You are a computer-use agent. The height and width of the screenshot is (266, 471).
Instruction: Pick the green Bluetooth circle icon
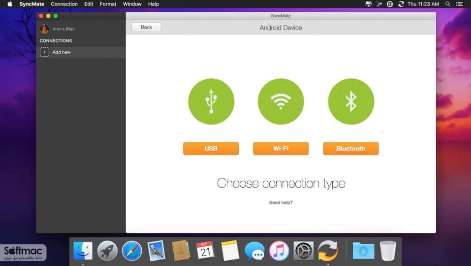(351, 101)
